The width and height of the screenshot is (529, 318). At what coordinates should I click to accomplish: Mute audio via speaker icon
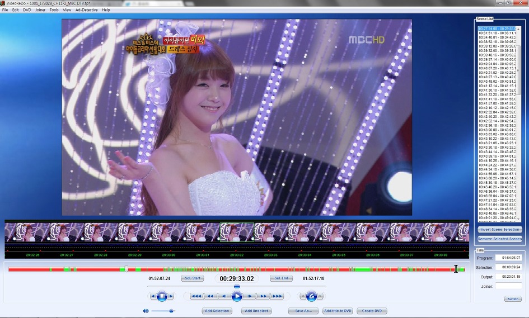click(146, 311)
